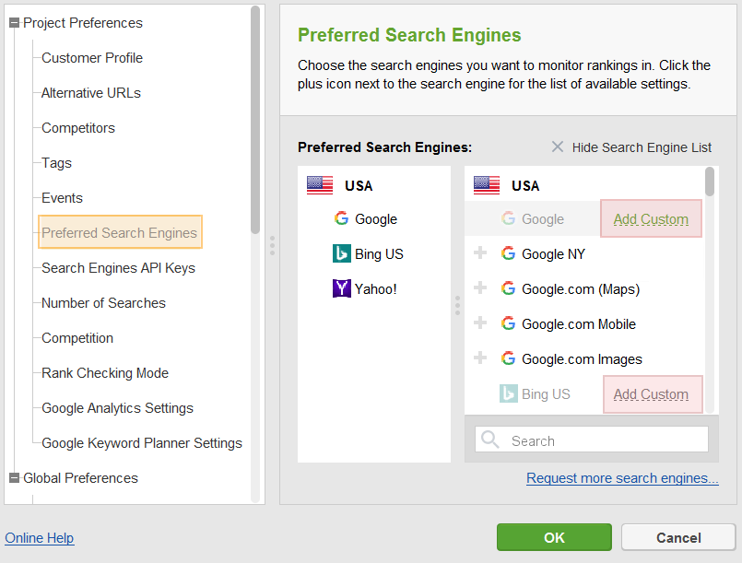
Task: Focus the search engines Search field
Action: click(x=592, y=440)
